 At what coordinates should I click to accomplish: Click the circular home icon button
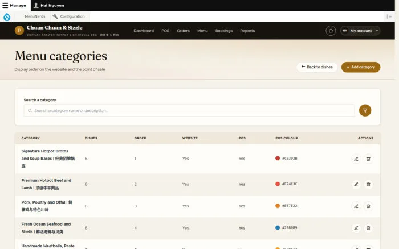click(x=331, y=31)
